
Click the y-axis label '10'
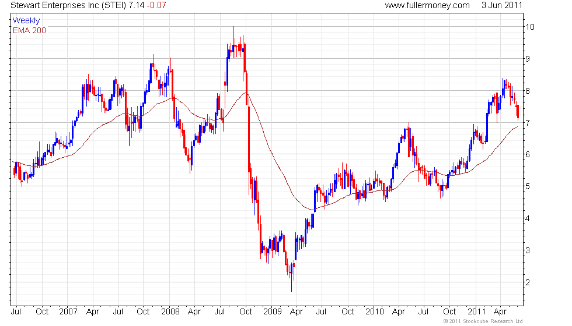[530, 27]
